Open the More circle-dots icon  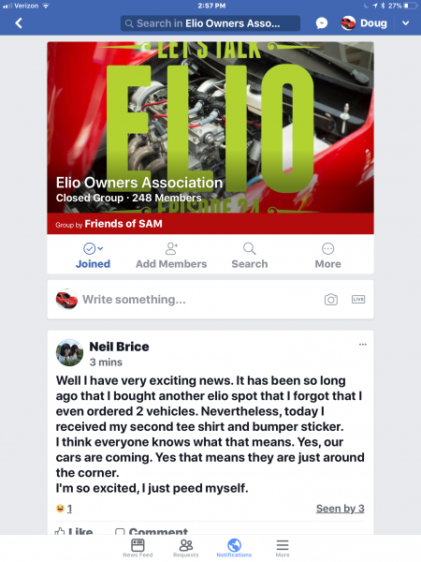pos(328,248)
